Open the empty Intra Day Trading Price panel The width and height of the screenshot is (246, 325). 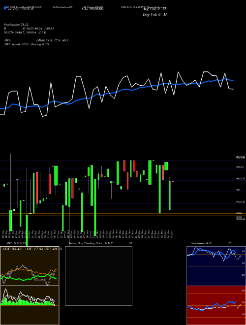98,276
